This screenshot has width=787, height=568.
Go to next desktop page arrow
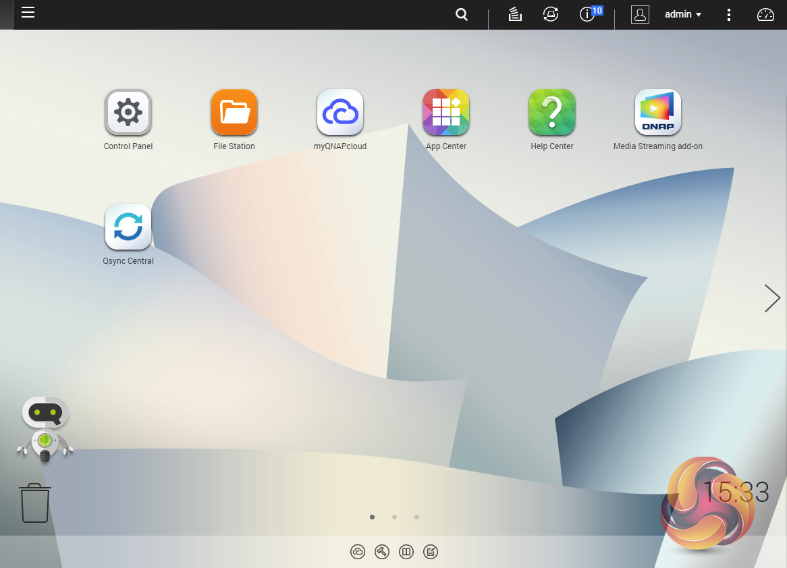pos(772,298)
